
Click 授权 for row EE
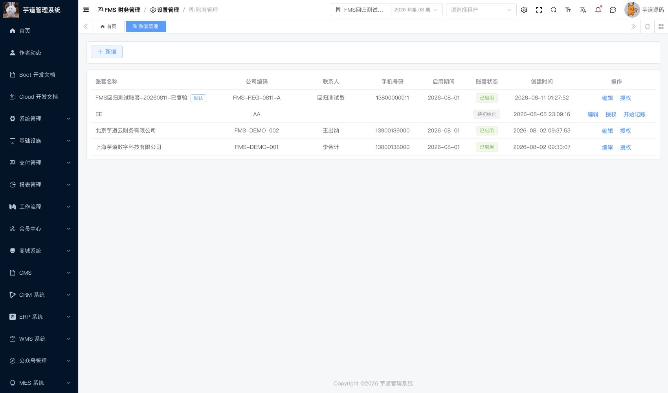coord(611,114)
